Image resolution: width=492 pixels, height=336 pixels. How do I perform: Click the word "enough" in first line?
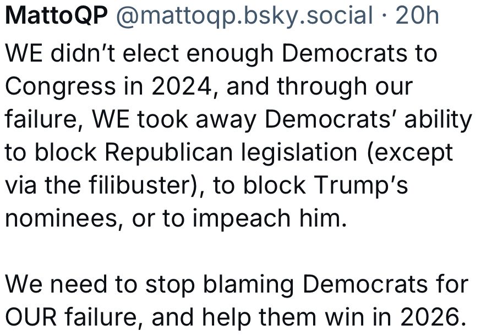point(229,54)
